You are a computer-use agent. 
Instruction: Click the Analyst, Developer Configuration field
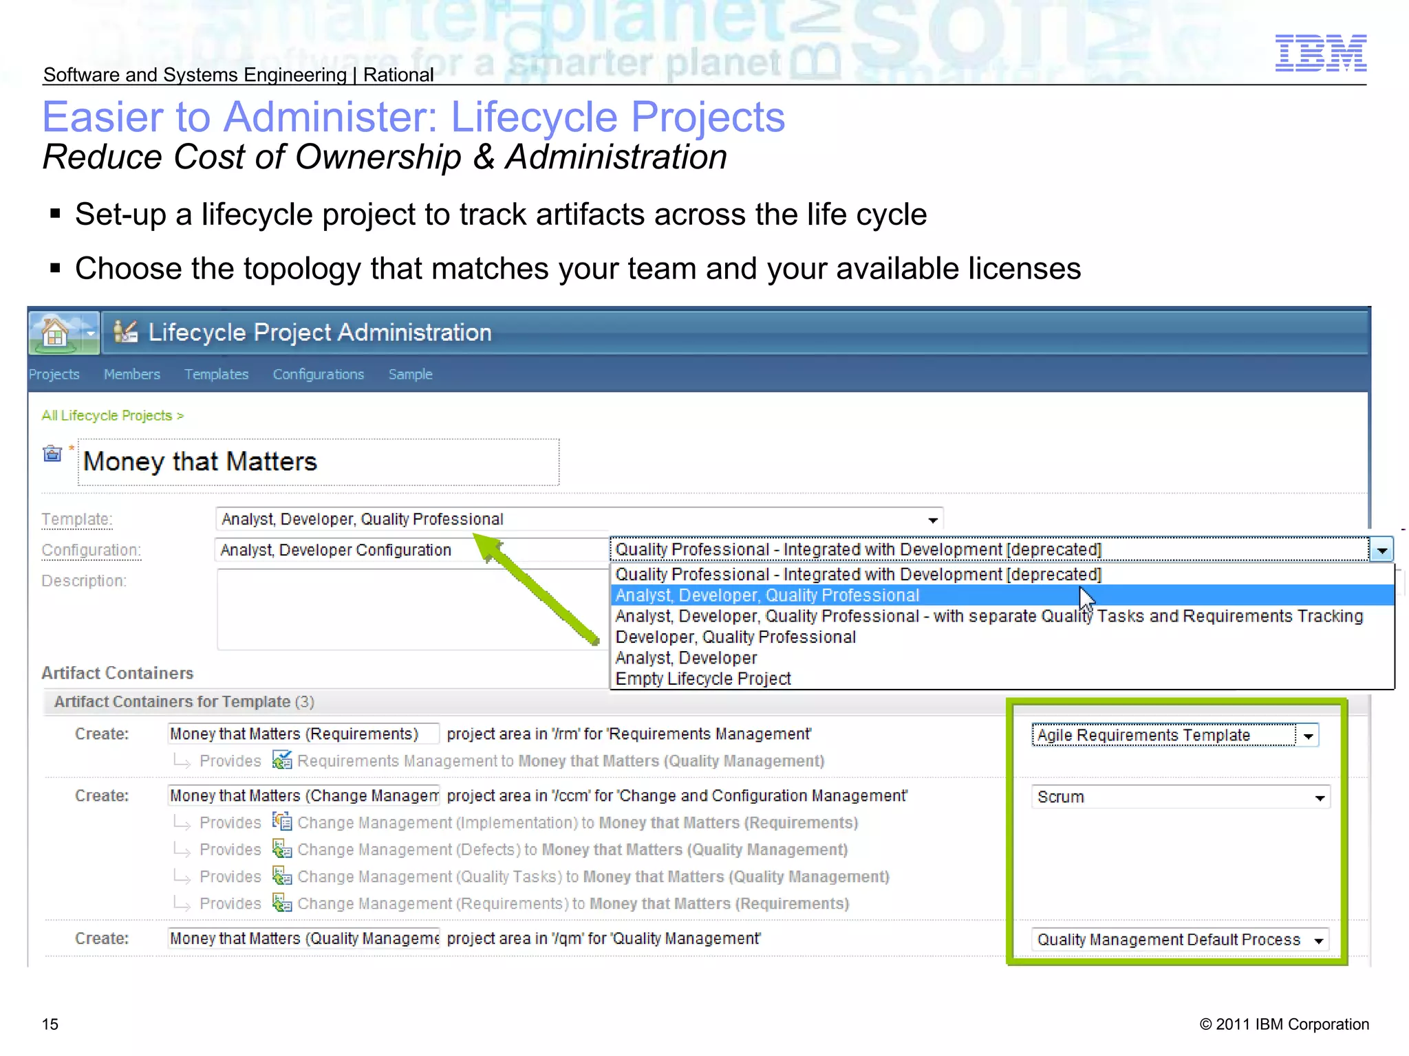click(411, 550)
